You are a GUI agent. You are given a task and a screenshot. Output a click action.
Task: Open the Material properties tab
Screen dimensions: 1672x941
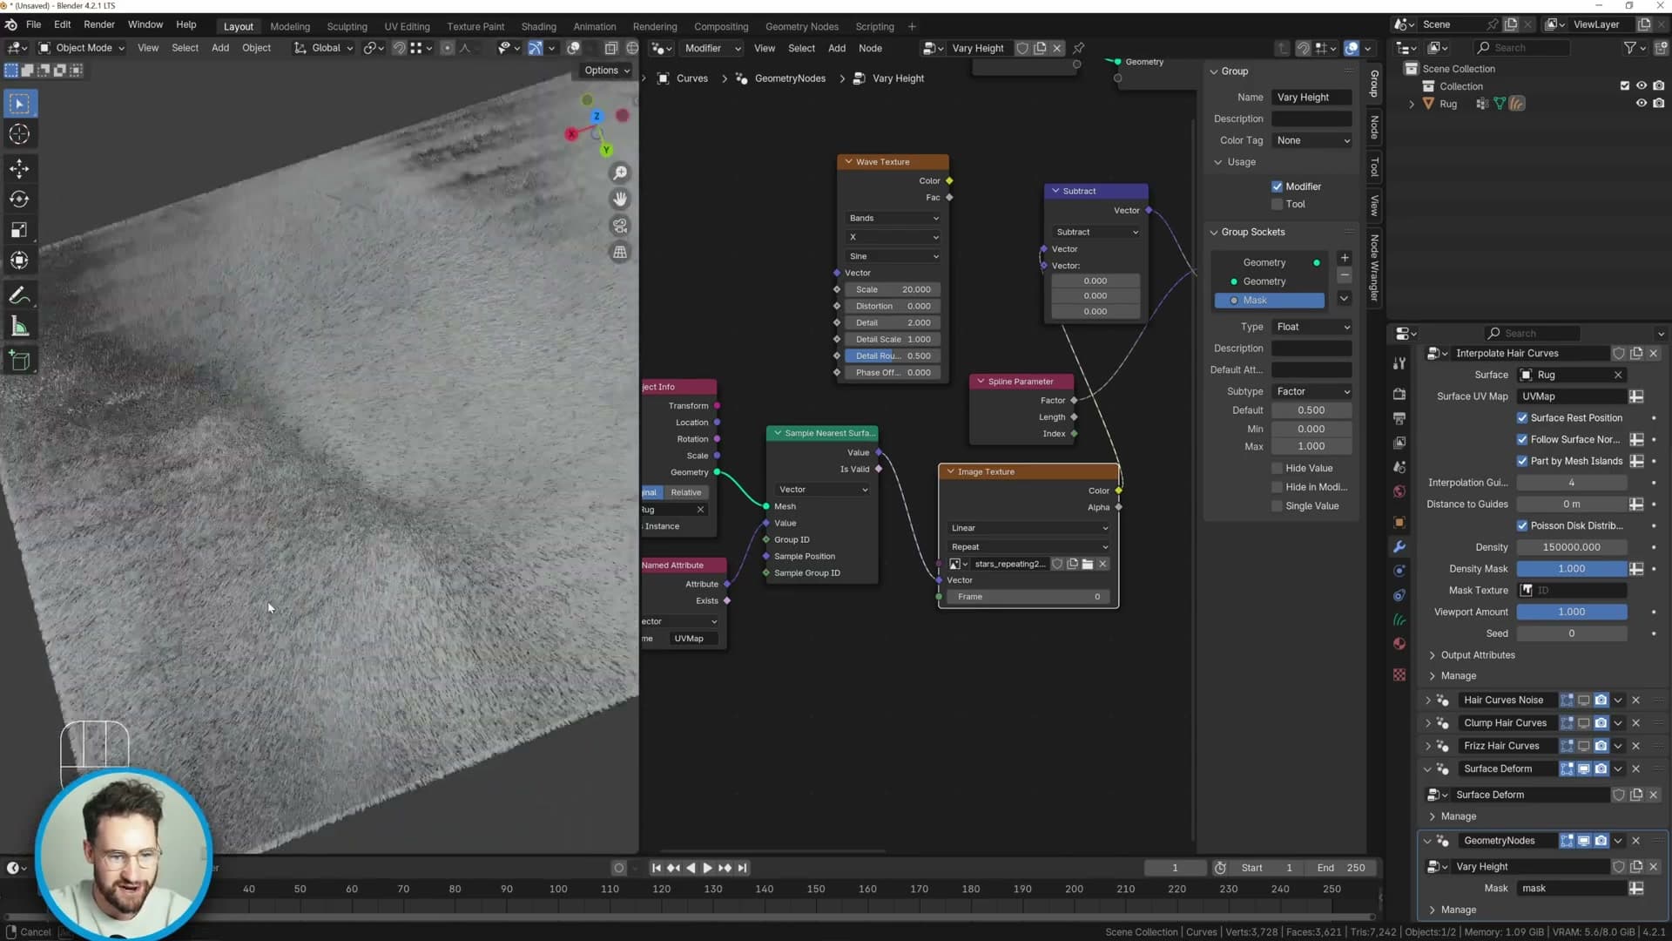(x=1399, y=644)
